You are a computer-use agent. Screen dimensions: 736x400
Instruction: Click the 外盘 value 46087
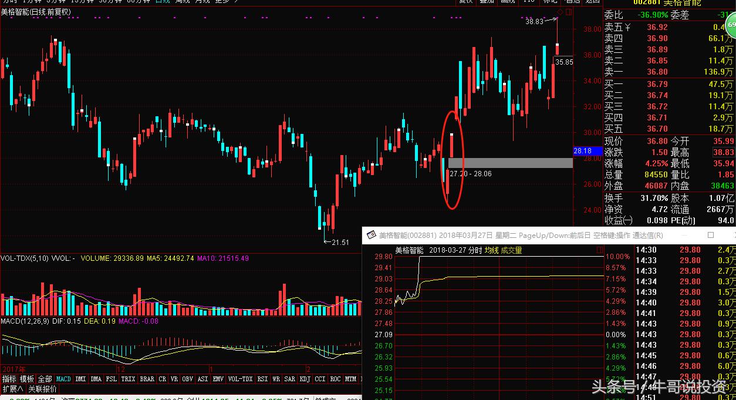point(655,186)
